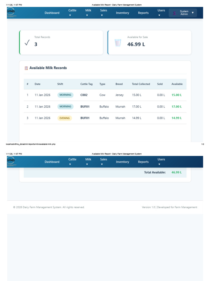Image resolution: width=210 pixels, height=281 pixels.
Task: Select MORNING shift badge for C002 row
Action: pyautogui.click(x=65, y=95)
